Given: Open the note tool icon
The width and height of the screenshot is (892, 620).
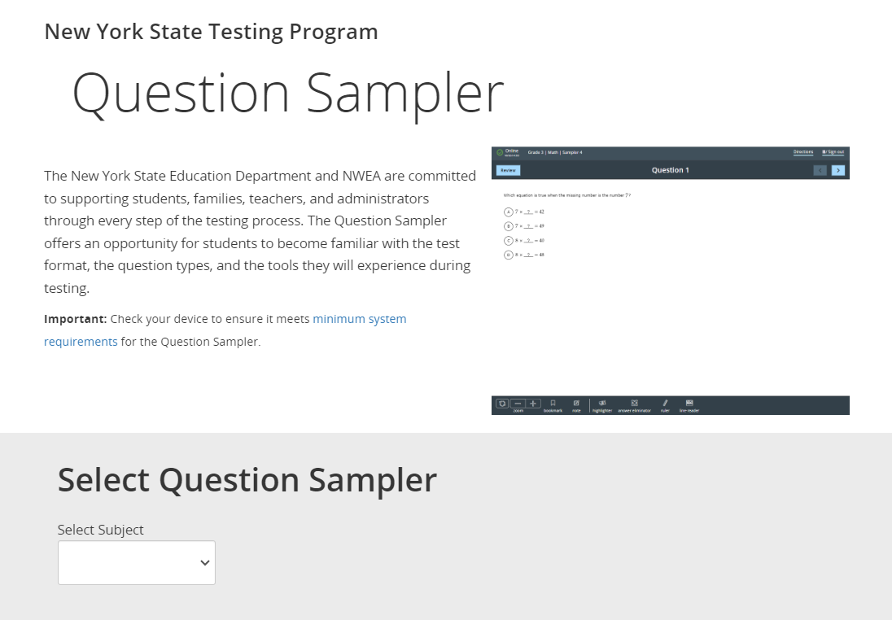Looking at the screenshot, I should click(x=576, y=403).
